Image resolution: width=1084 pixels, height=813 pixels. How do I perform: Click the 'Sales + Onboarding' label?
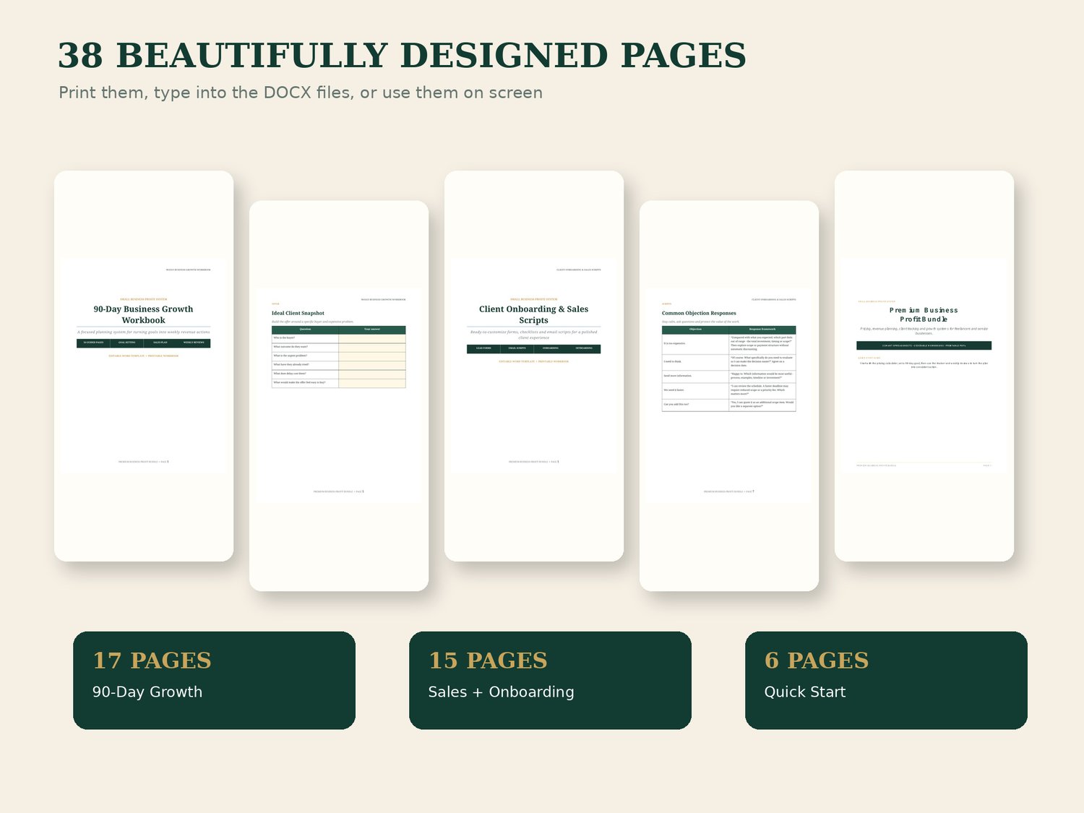pyautogui.click(x=501, y=692)
